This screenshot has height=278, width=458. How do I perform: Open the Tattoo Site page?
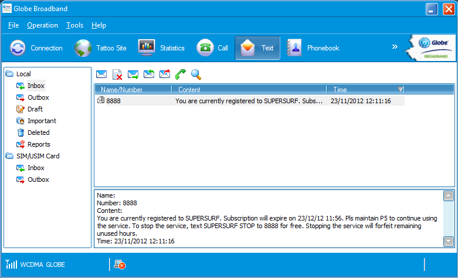click(100, 48)
